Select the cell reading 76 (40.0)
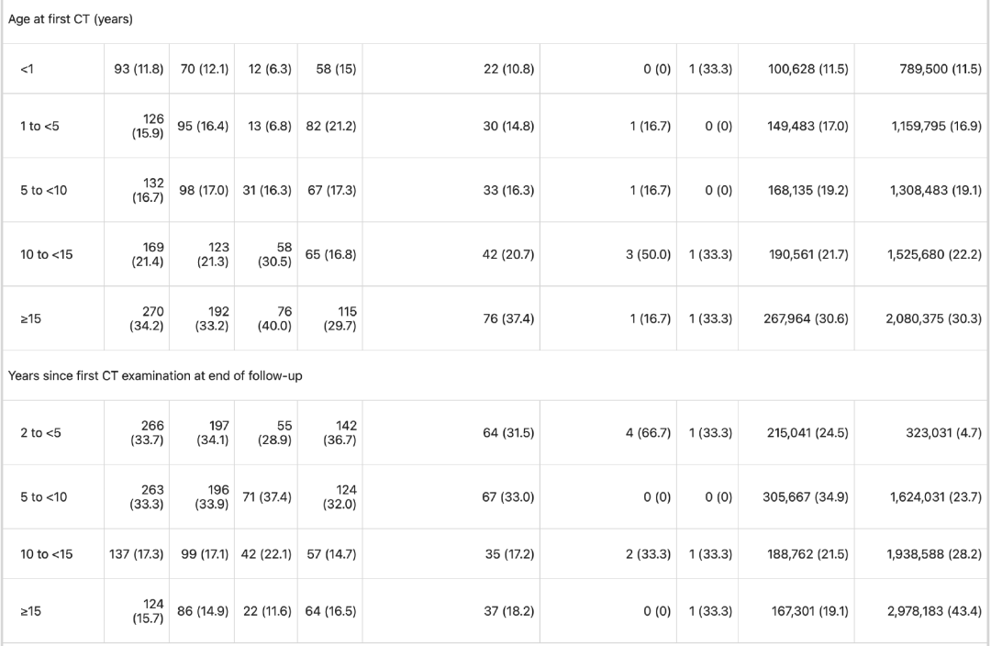This screenshot has width=991, height=646. tap(274, 318)
